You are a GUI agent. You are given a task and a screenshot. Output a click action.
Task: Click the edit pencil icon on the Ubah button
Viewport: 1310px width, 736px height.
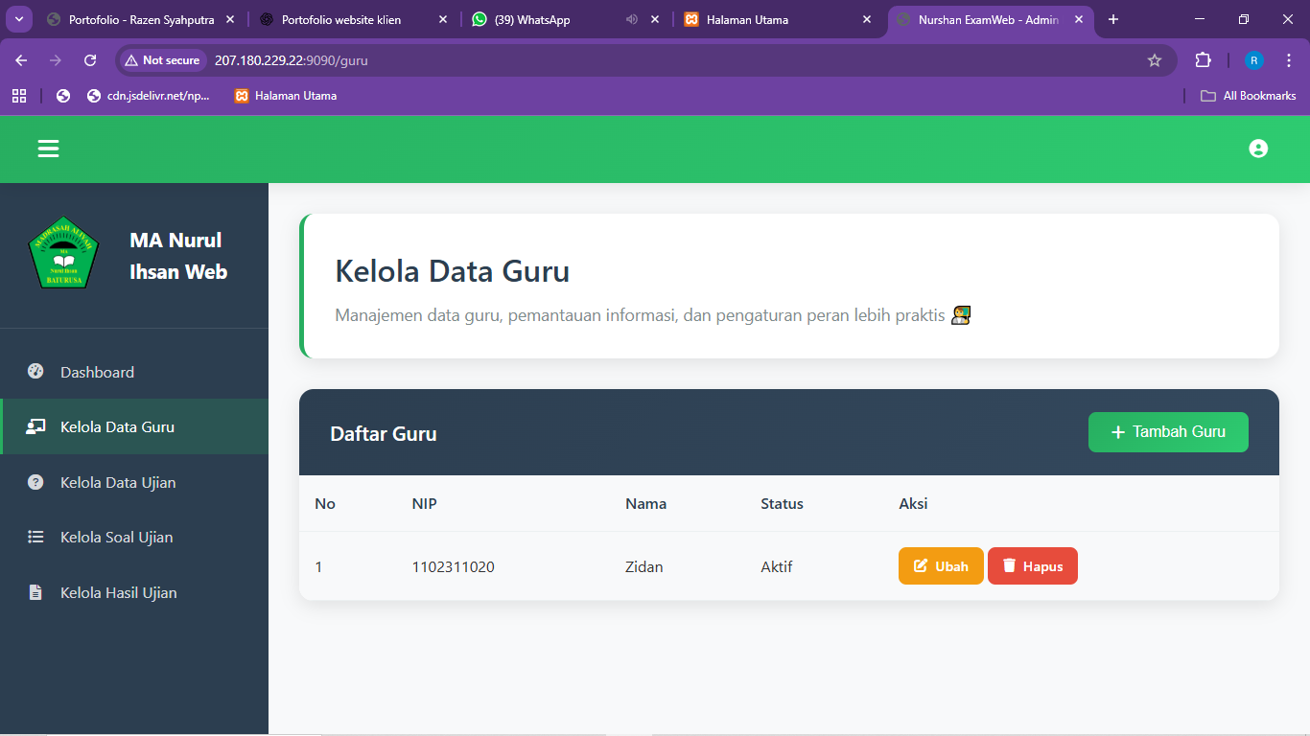click(x=922, y=565)
